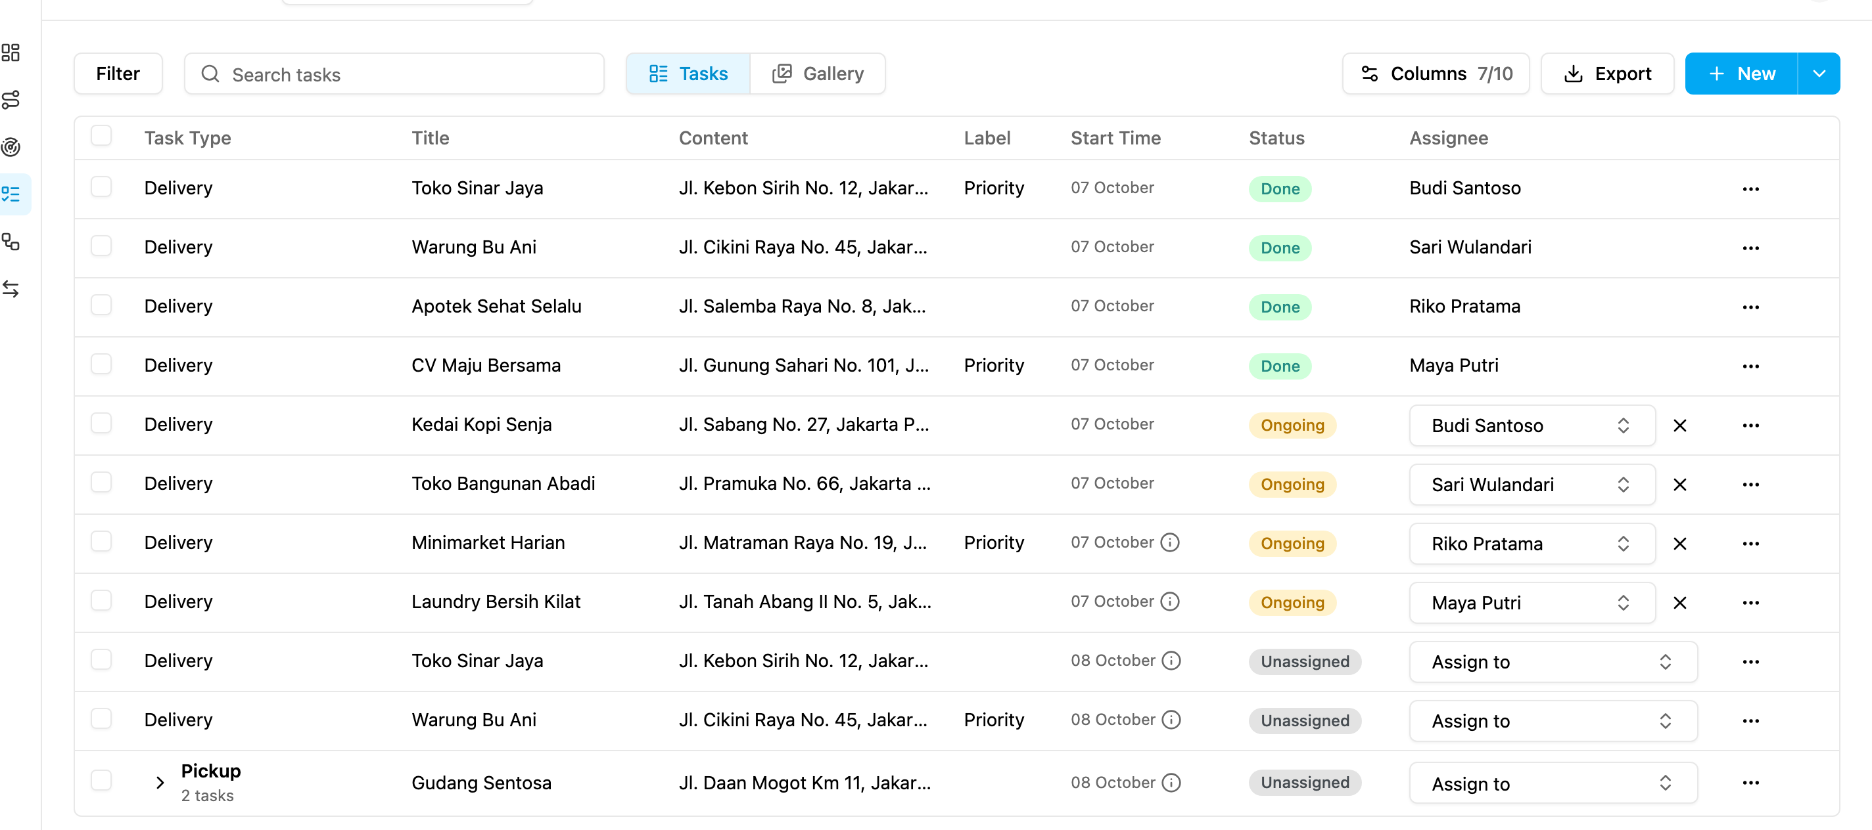The width and height of the screenshot is (1872, 830).
Task: Click the Filter button
Action: point(118,74)
